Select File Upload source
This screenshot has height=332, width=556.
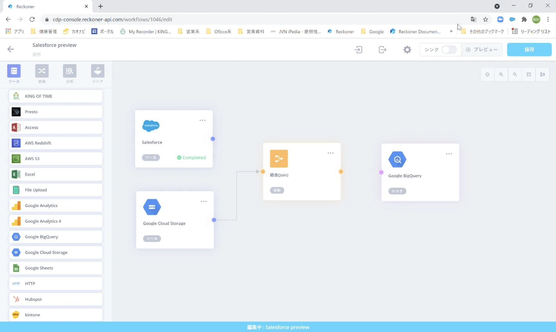[56, 190]
